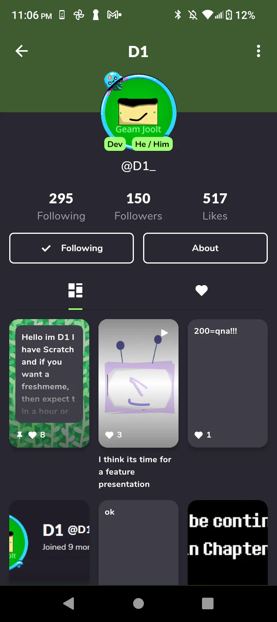Open the three-dot overflow menu
Viewport: 277px width, 622px height.
tap(259, 51)
